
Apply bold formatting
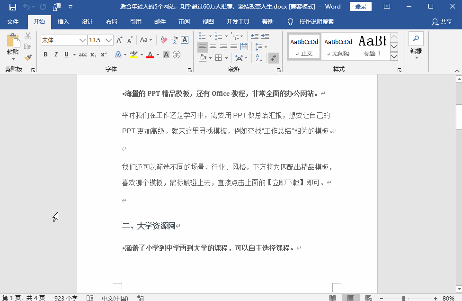[x=45, y=54]
